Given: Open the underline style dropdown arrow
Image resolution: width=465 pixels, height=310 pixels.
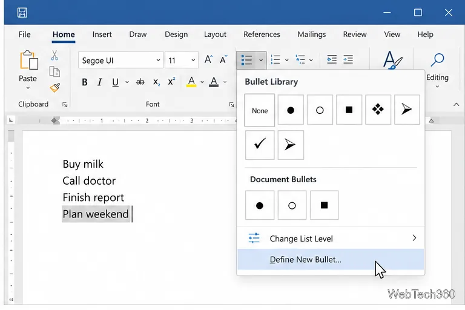Looking at the screenshot, I should pos(127,82).
